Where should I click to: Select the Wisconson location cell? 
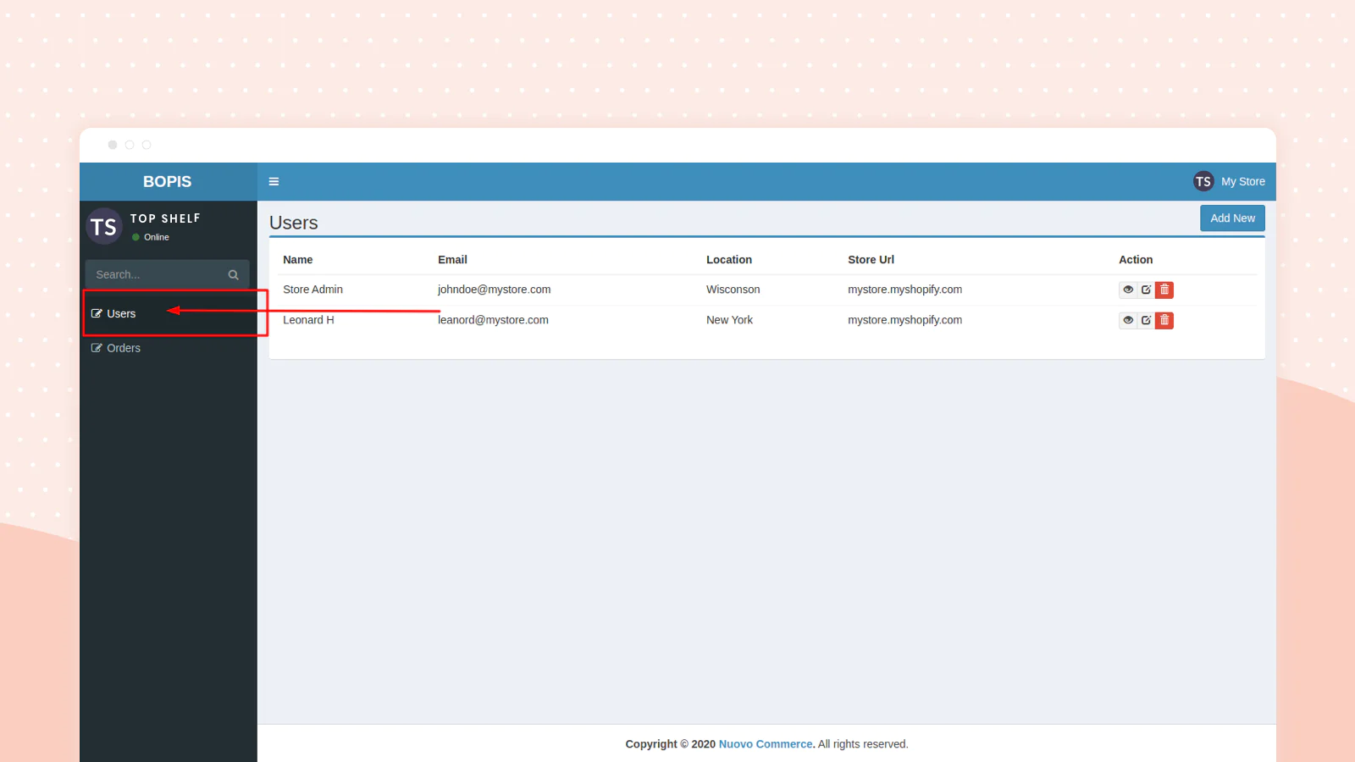pyautogui.click(x=733, y=290)
